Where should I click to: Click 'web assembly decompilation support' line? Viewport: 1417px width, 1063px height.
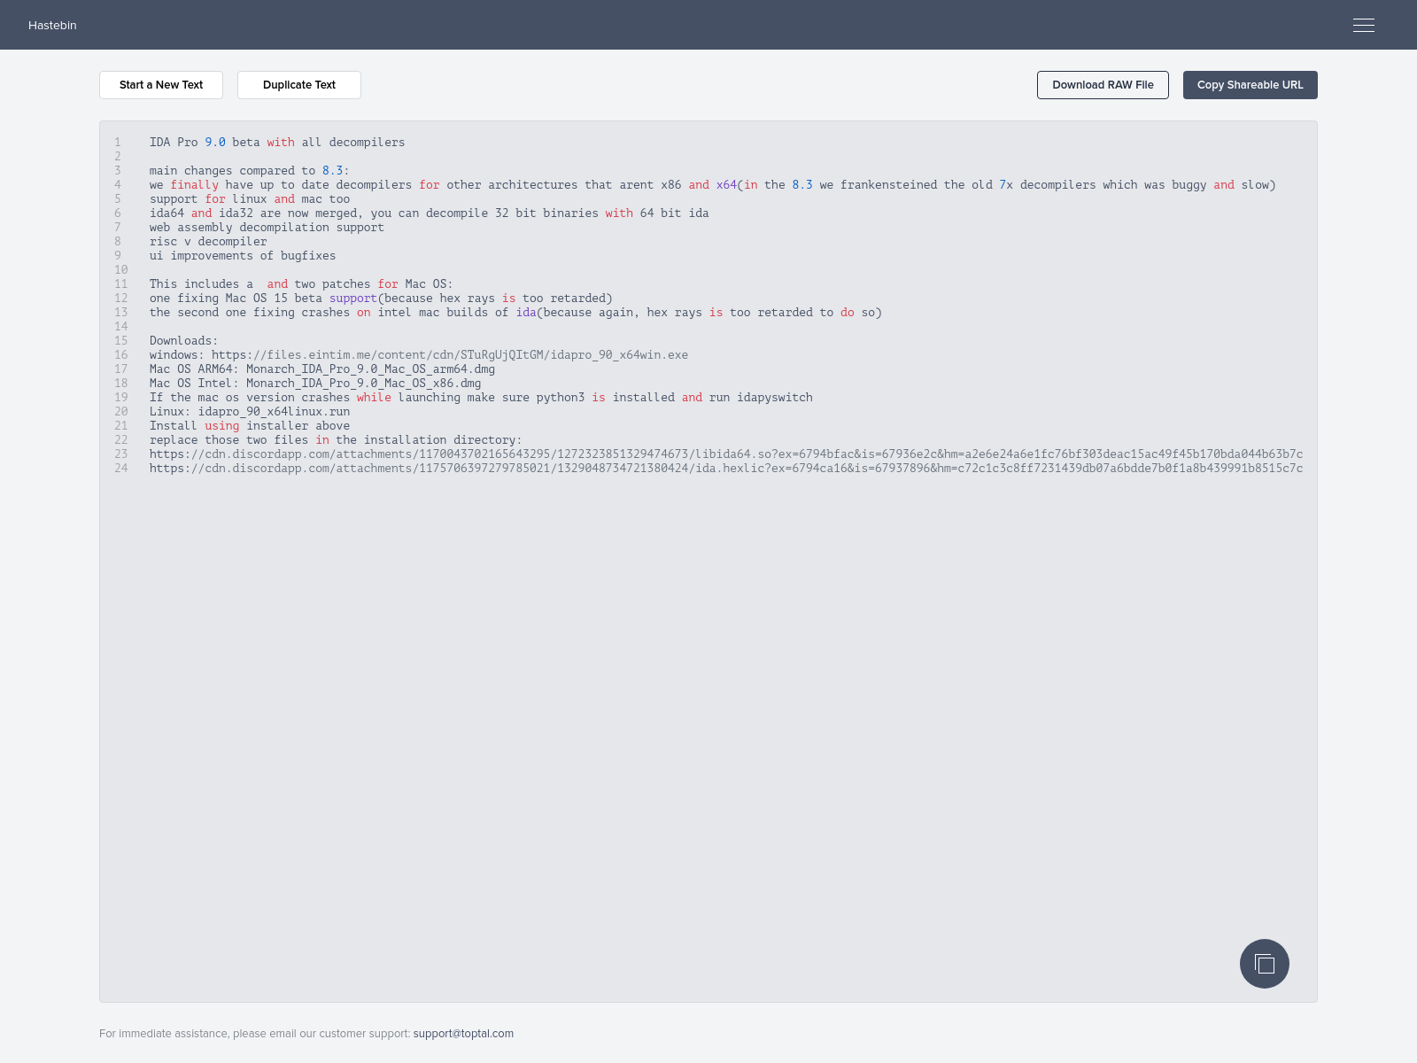tap(267, 228)
